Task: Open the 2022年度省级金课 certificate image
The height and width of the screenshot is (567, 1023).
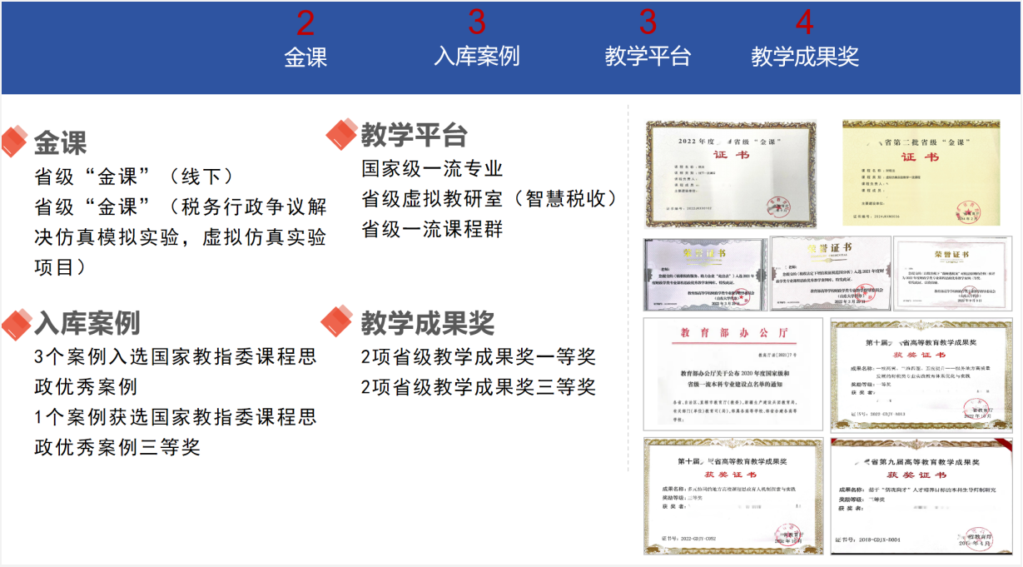Action: click(731, 174)
